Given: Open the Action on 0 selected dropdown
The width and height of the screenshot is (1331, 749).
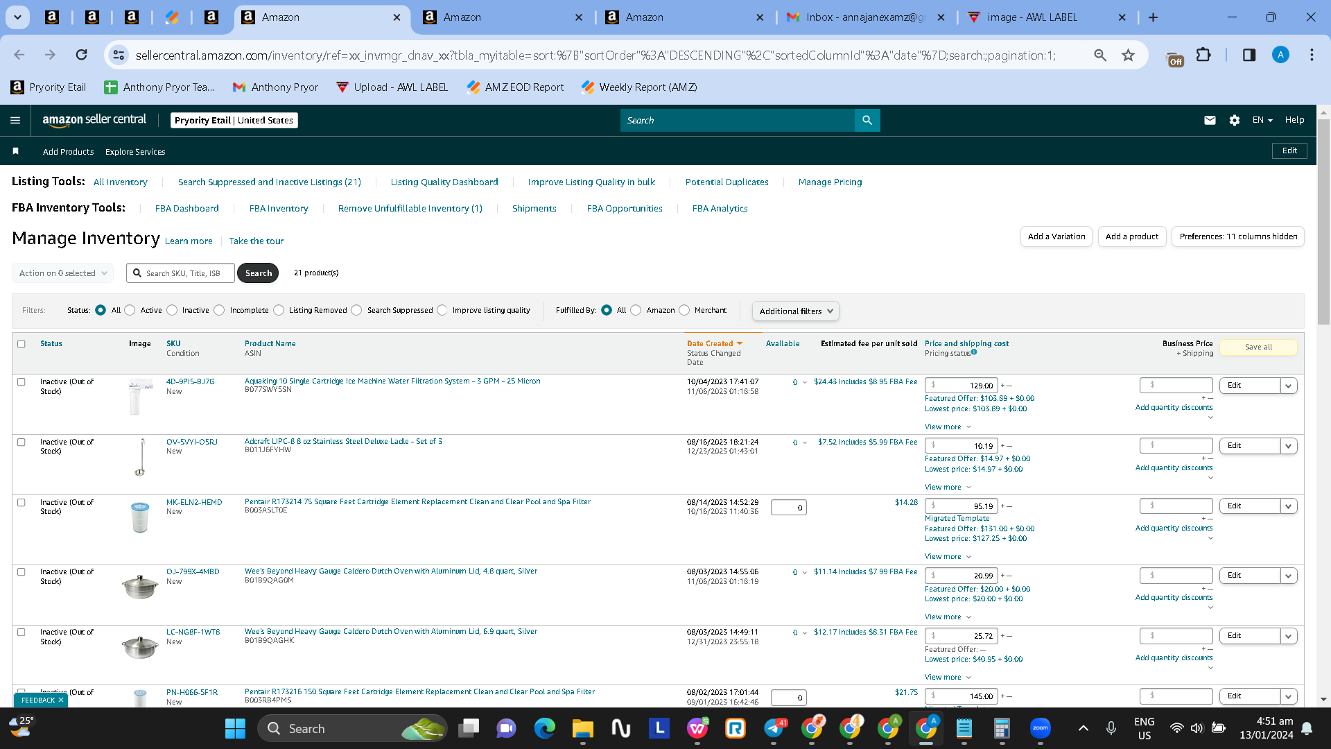Looking at the screenshot, I should point(63,273).
